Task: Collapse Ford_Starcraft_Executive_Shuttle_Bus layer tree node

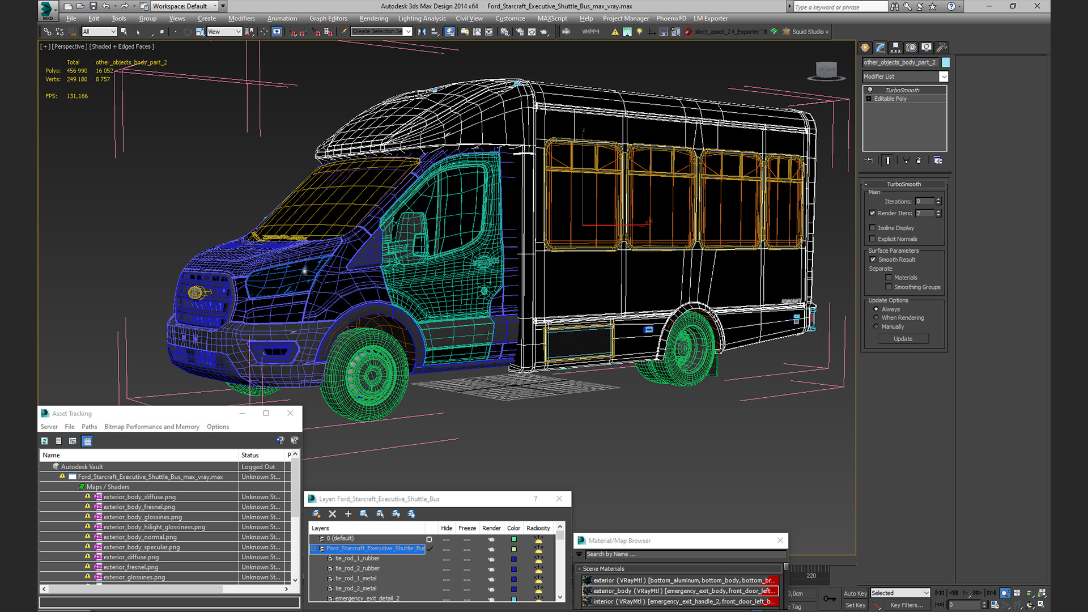Action: [x=313, y=549]
